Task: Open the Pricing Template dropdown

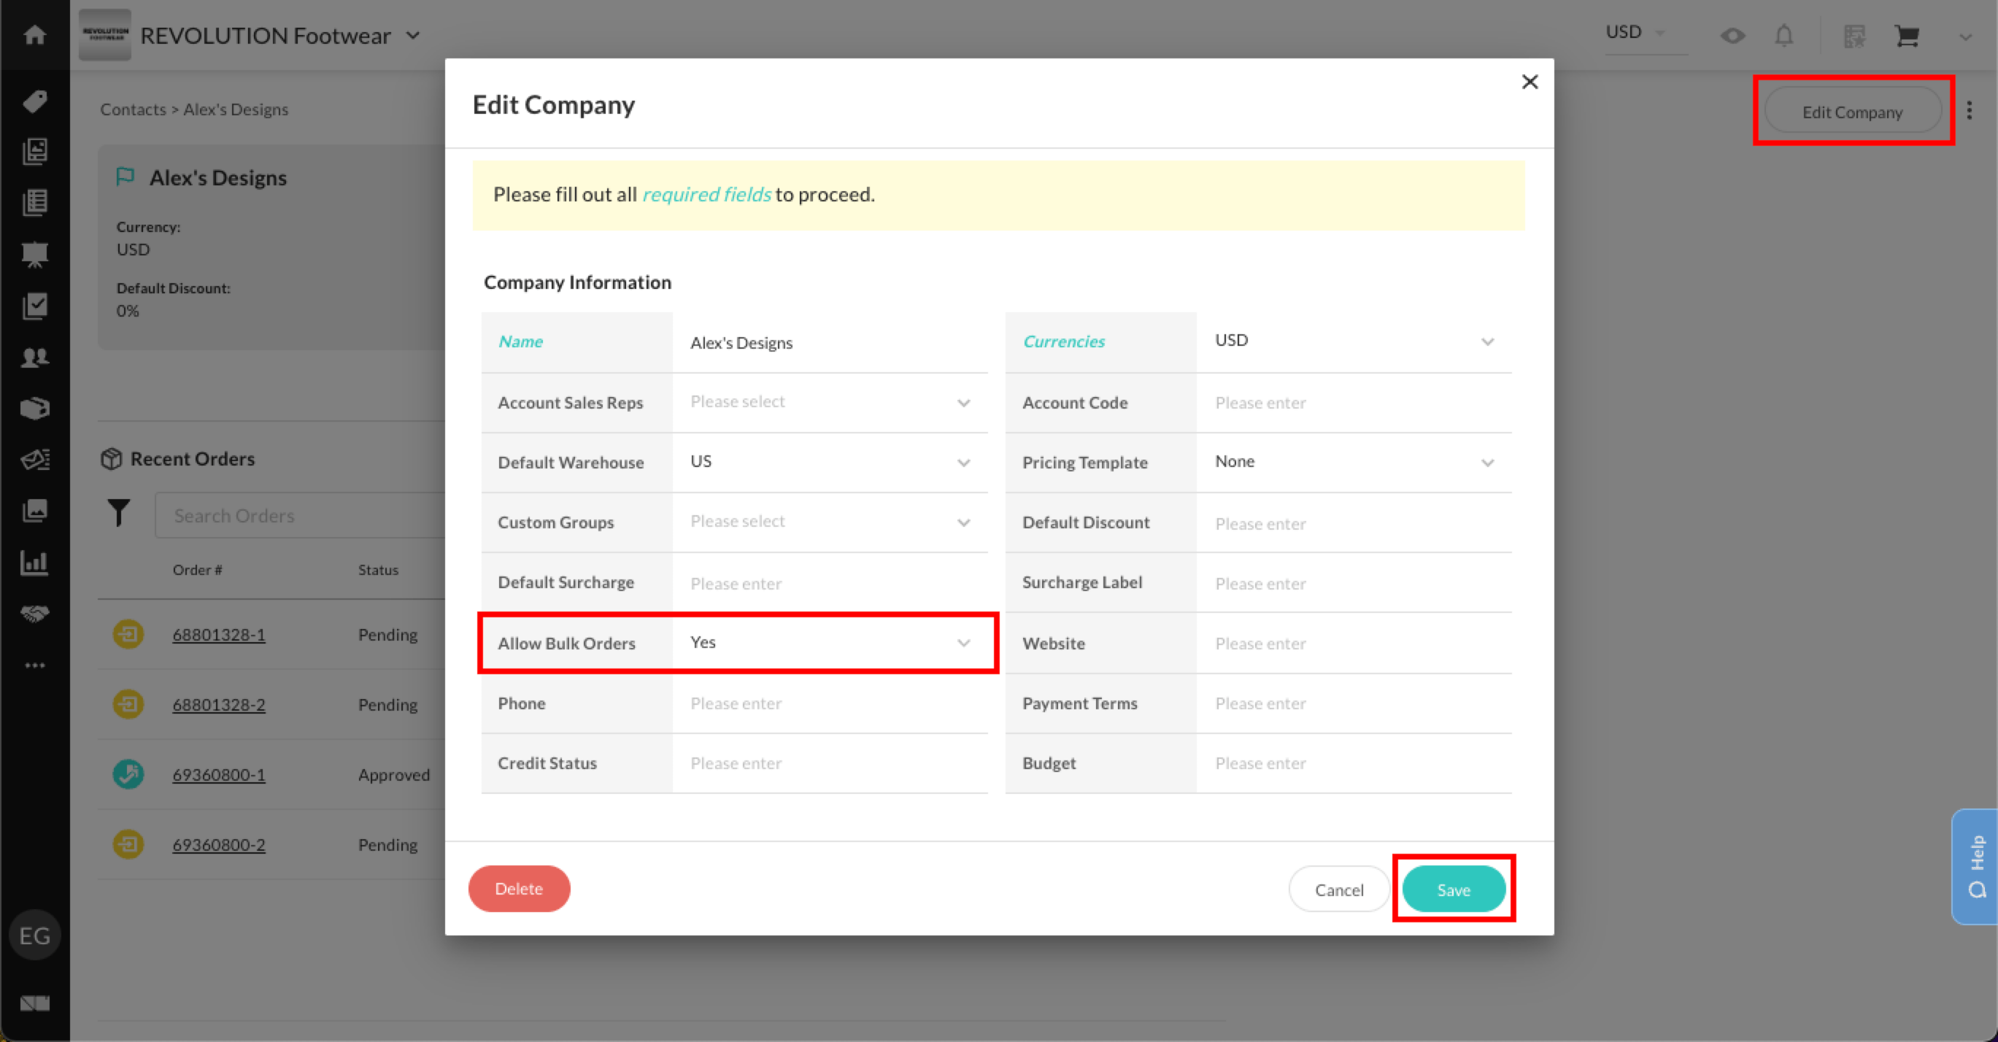Action: (x=1354, y=461)
